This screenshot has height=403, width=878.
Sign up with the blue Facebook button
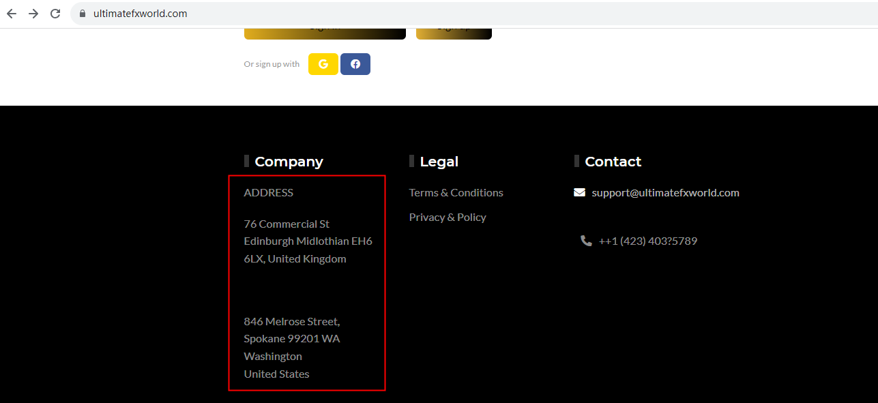355,64
